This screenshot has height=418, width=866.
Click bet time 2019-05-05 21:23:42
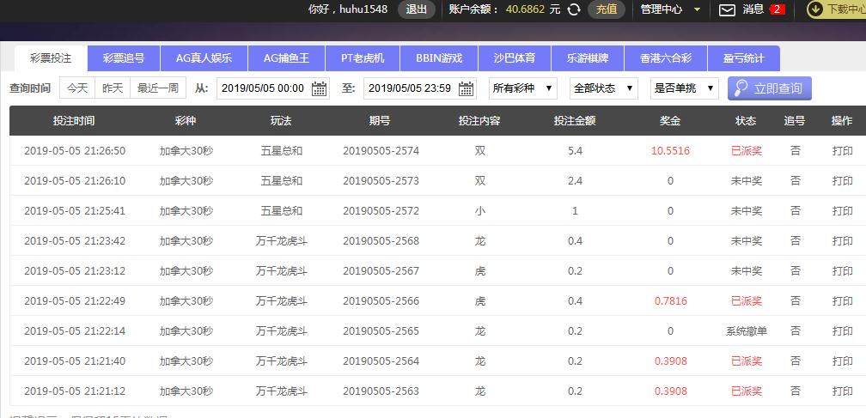tap(75, 241)
